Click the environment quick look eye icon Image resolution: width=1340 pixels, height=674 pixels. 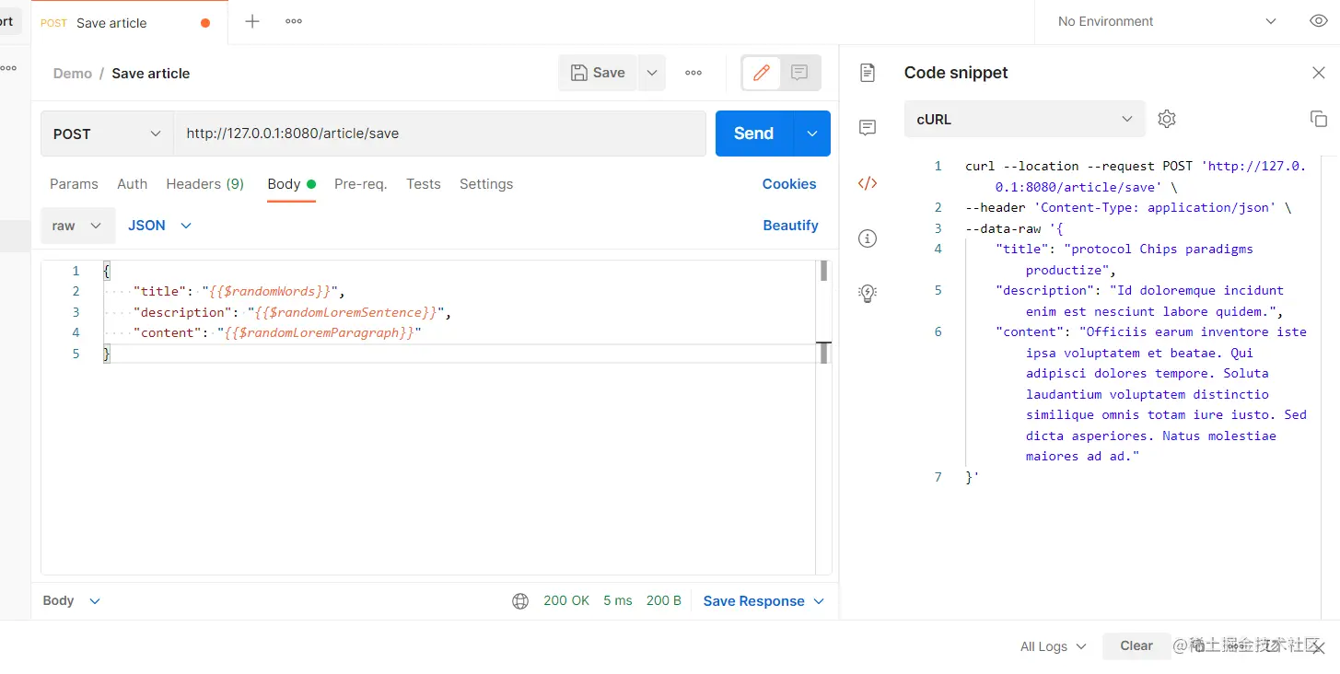pyautogui.click(x=1318, y=21)
